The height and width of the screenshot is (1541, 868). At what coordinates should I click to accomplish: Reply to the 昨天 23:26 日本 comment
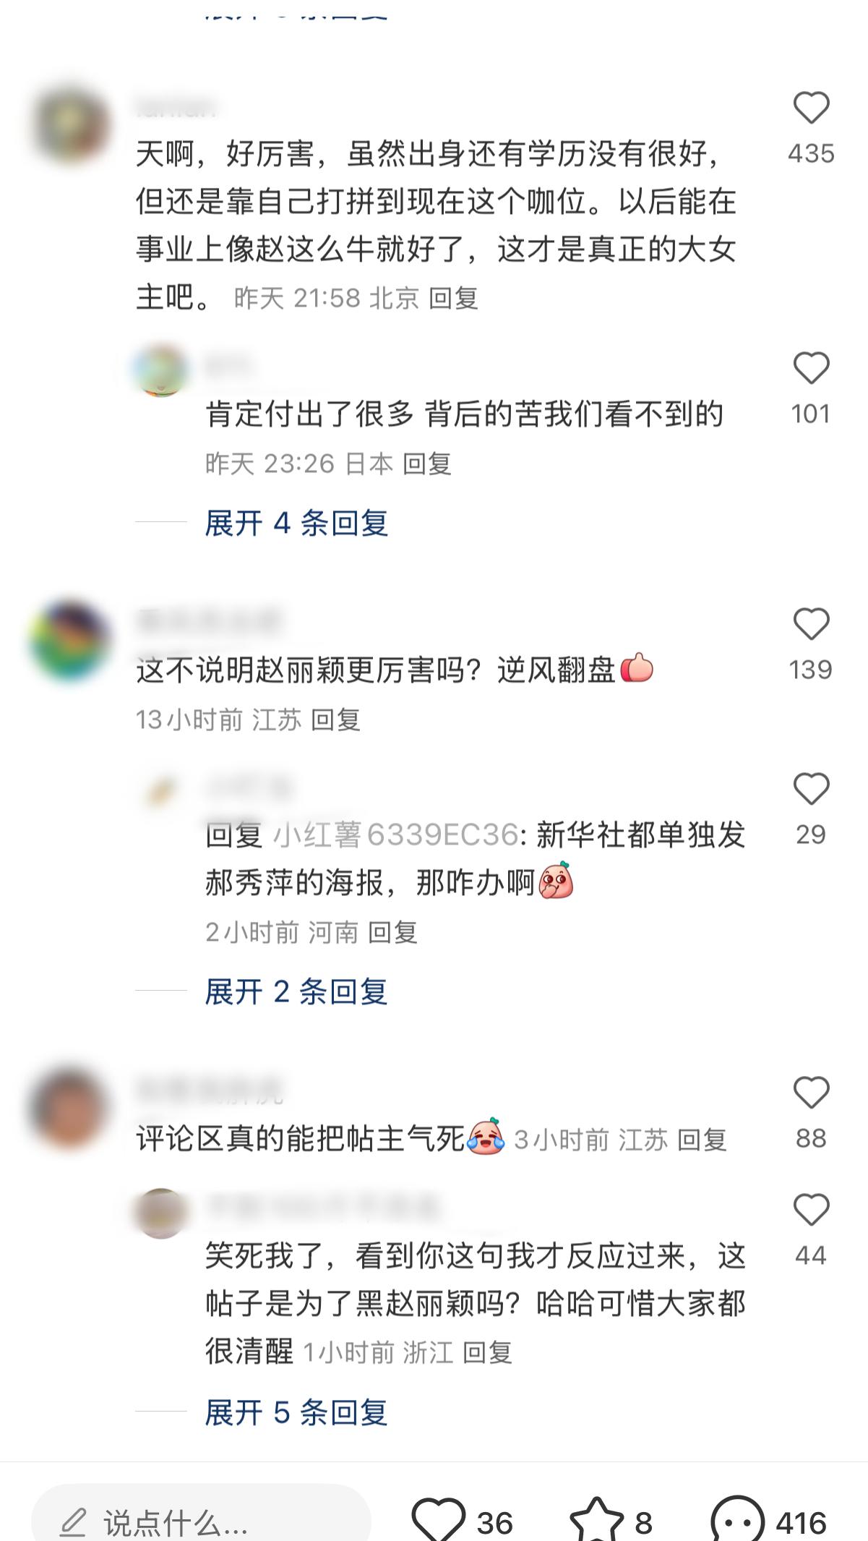pyautogui.click(x=426, y=464)
